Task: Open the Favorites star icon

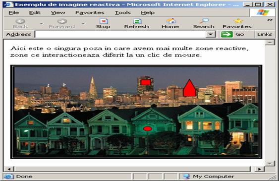Action: (x=238, y=21)
